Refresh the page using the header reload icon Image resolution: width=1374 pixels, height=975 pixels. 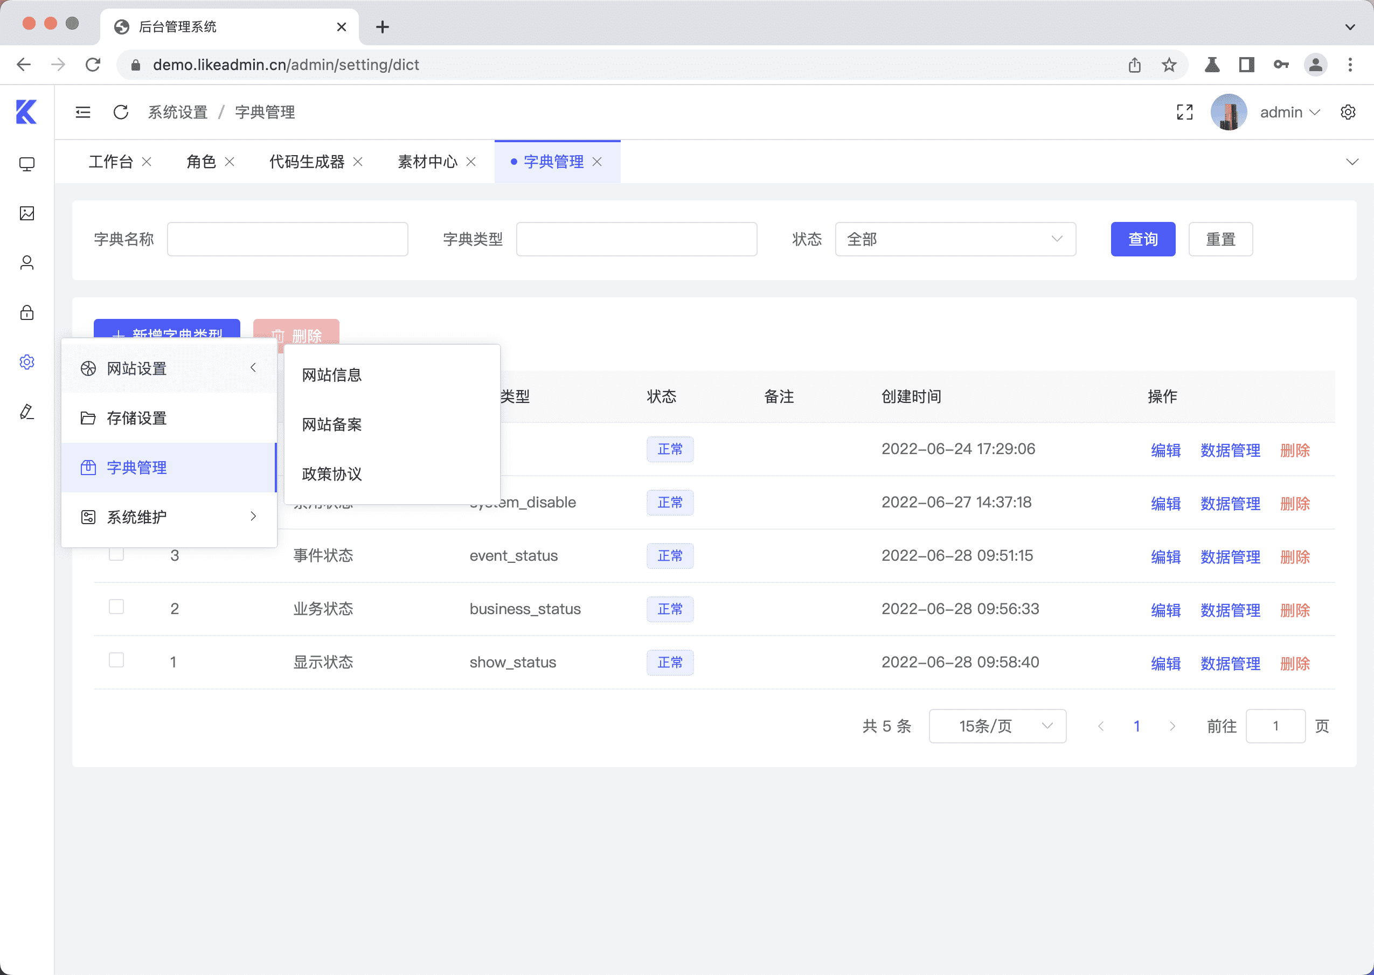[121, 112]
